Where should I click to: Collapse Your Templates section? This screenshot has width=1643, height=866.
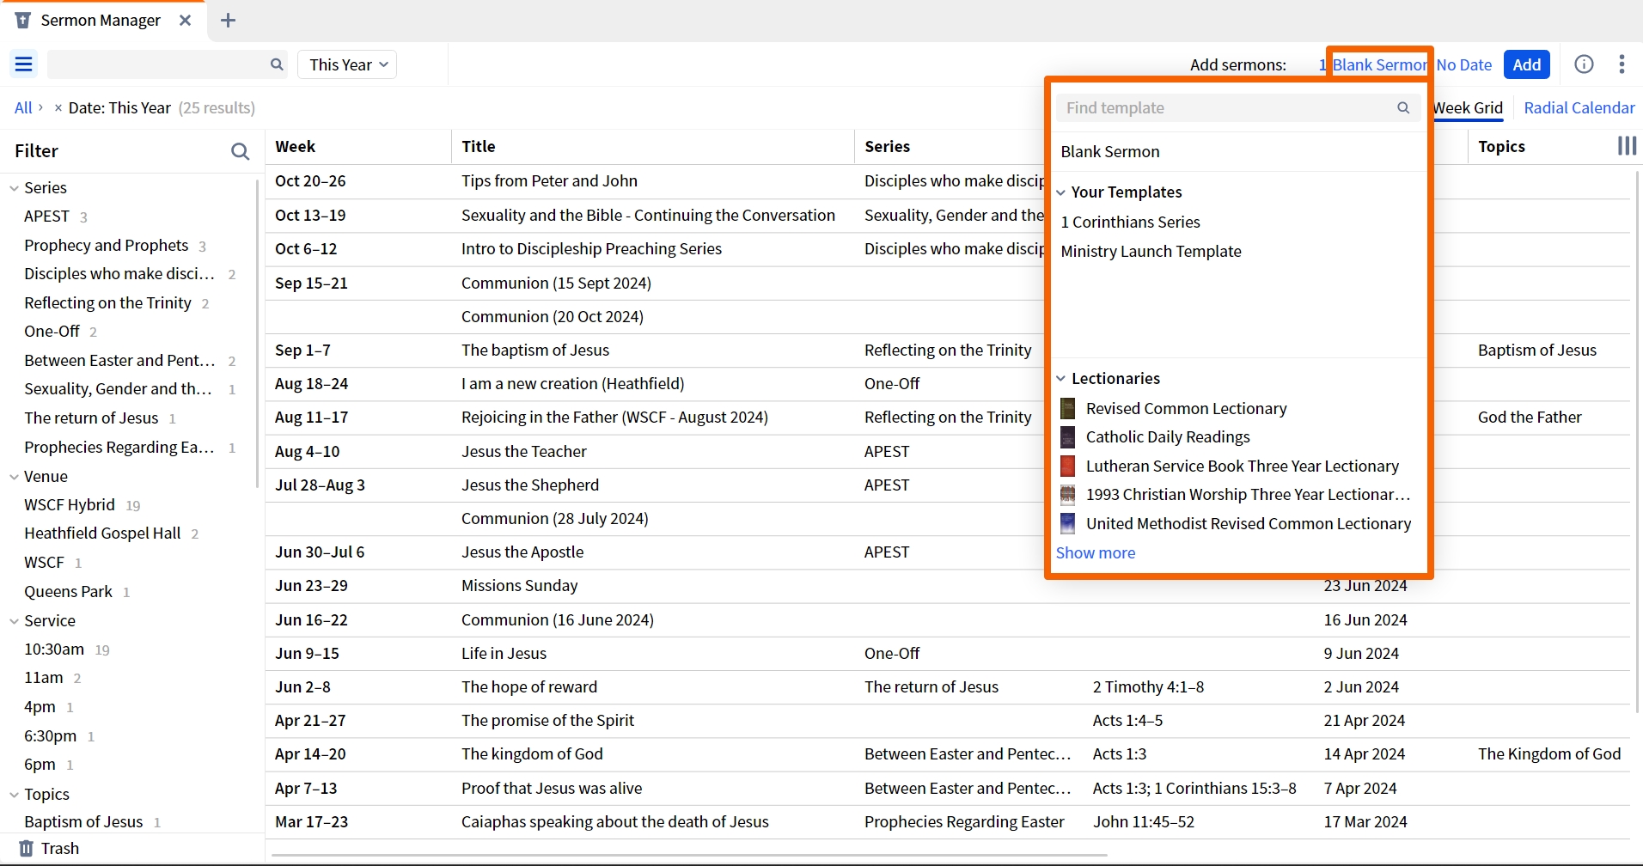click(x=1061, y=192)
